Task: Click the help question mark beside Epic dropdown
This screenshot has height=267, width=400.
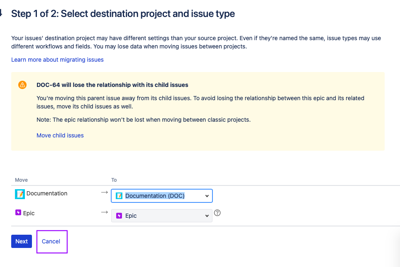Action: coord(217,213)
